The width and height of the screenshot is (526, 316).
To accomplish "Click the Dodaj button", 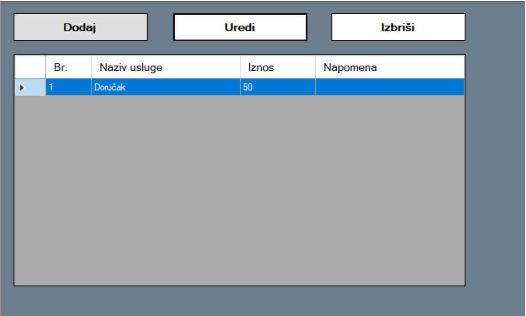I will pyautogui.click(x=80, y=27).
